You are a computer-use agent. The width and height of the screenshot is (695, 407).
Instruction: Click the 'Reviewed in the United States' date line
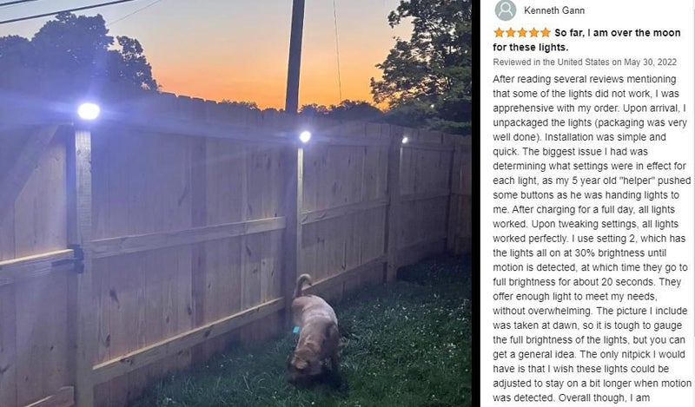585,62
